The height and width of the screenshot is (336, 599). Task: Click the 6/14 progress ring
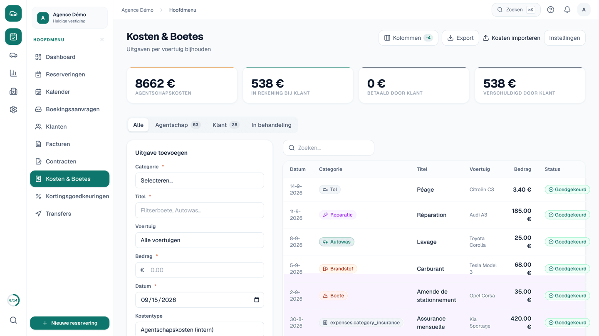[13, 300]
